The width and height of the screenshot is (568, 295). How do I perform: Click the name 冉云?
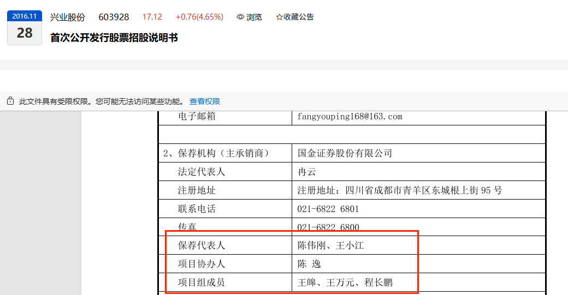(x=307, y=172)
